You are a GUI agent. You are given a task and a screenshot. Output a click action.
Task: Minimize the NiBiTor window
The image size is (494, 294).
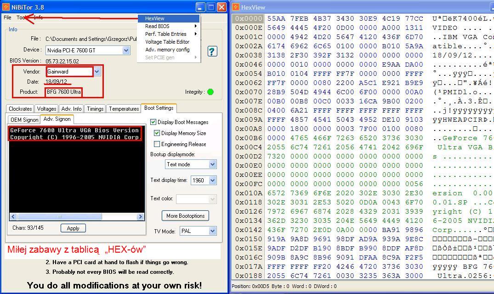coord(200,7)
